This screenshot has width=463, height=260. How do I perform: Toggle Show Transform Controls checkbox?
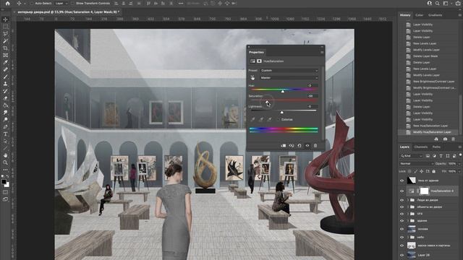pyautogui.click(x=72, y=3)
